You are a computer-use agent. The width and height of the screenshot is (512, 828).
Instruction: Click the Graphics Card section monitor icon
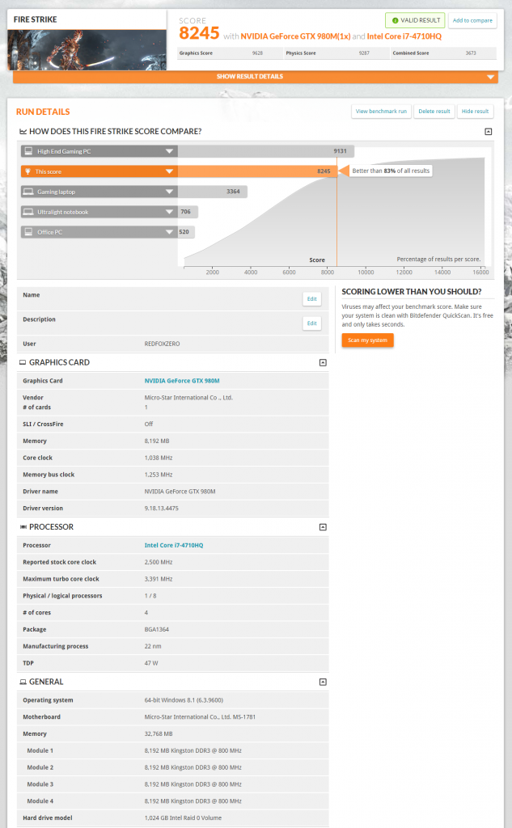pos(23,363)
